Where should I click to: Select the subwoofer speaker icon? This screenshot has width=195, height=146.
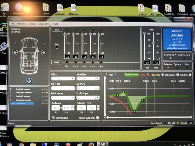pyautogui.click(x=29, y=81)
